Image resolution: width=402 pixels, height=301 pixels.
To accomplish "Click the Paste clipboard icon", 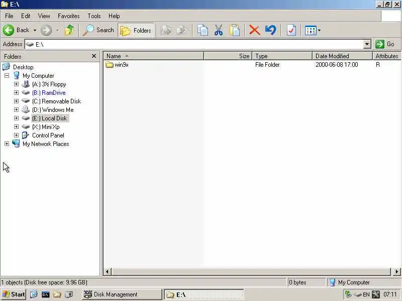I will 235,30.
